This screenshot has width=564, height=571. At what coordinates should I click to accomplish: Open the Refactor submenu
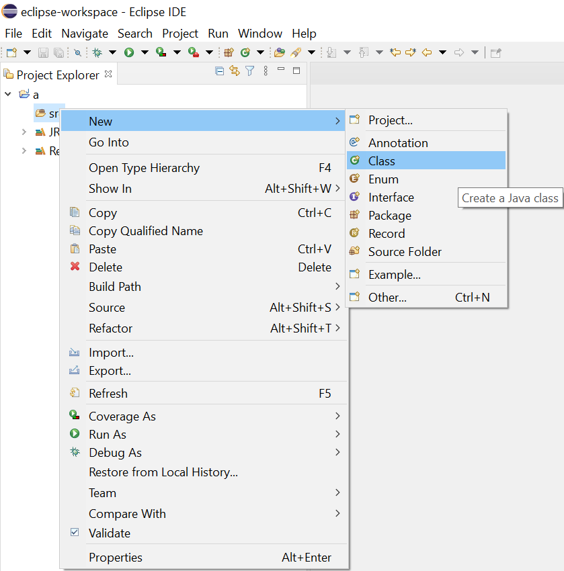pyautogui.click(x=203, y=328)
